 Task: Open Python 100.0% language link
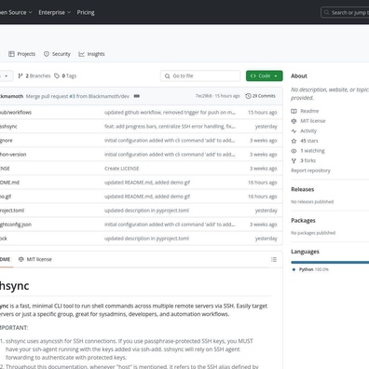coord(314,269)
